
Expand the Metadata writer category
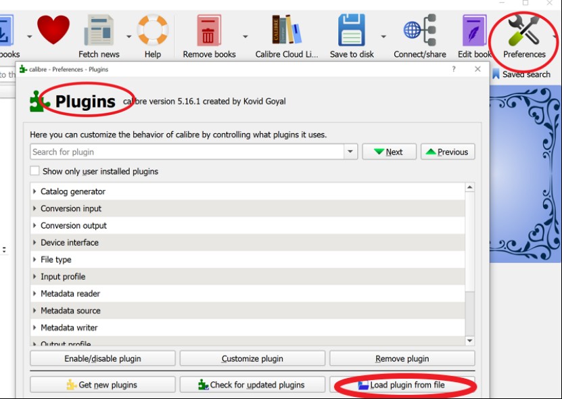(34, 327)
